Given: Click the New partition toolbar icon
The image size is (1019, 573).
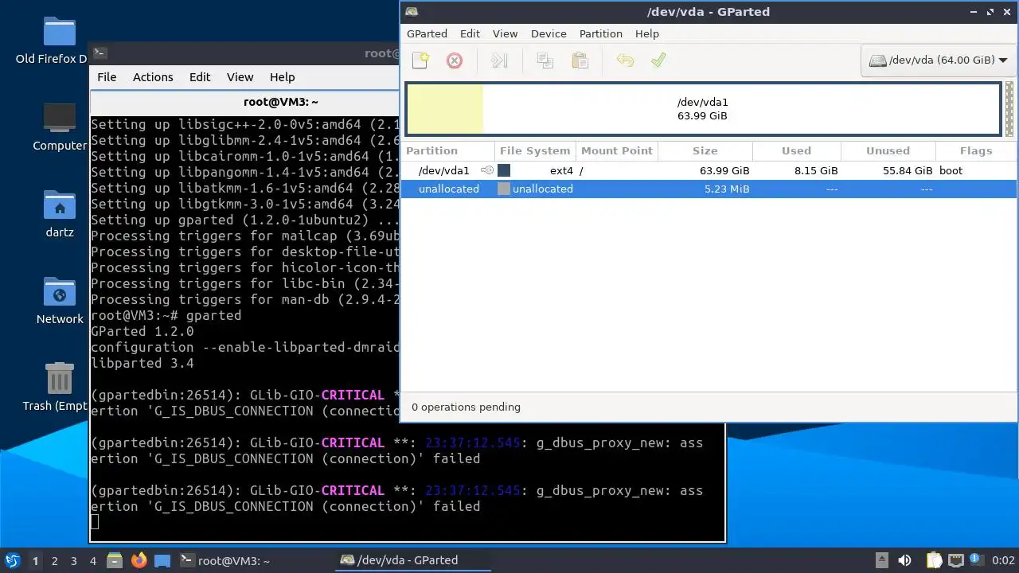Looking at the screenshot, I should tap(420, 60).
